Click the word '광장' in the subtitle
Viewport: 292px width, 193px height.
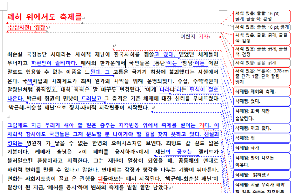pos(40,27)
